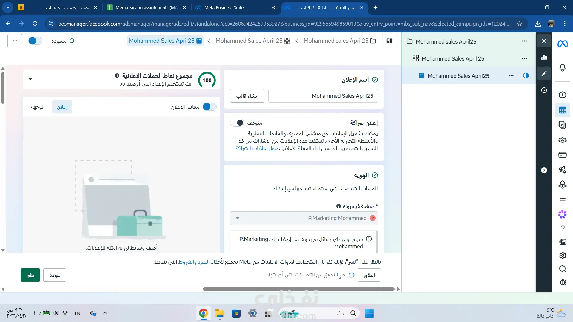Open the Meta logo home menu
The image size is (573, 322).
563,44
